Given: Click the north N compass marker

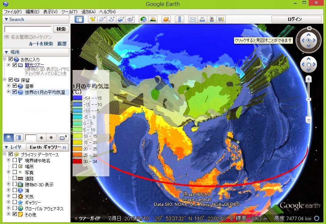Looking at the screenshot, I should tap(309, 28).
